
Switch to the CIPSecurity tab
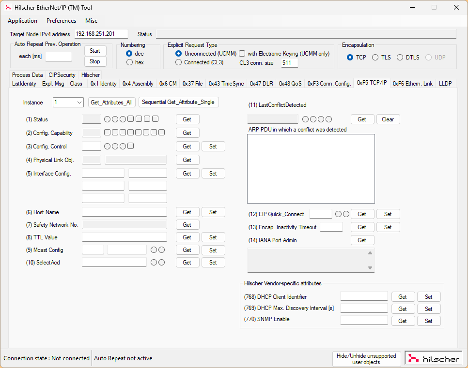pos(62,75)
